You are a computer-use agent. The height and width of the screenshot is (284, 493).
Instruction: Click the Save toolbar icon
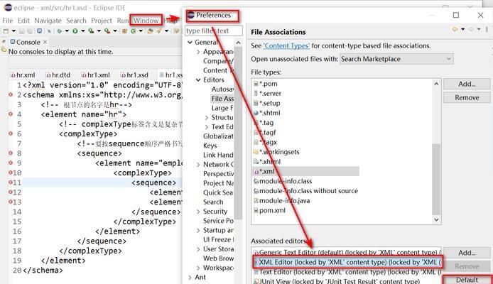pyautogui.click(x=22, y=31)
